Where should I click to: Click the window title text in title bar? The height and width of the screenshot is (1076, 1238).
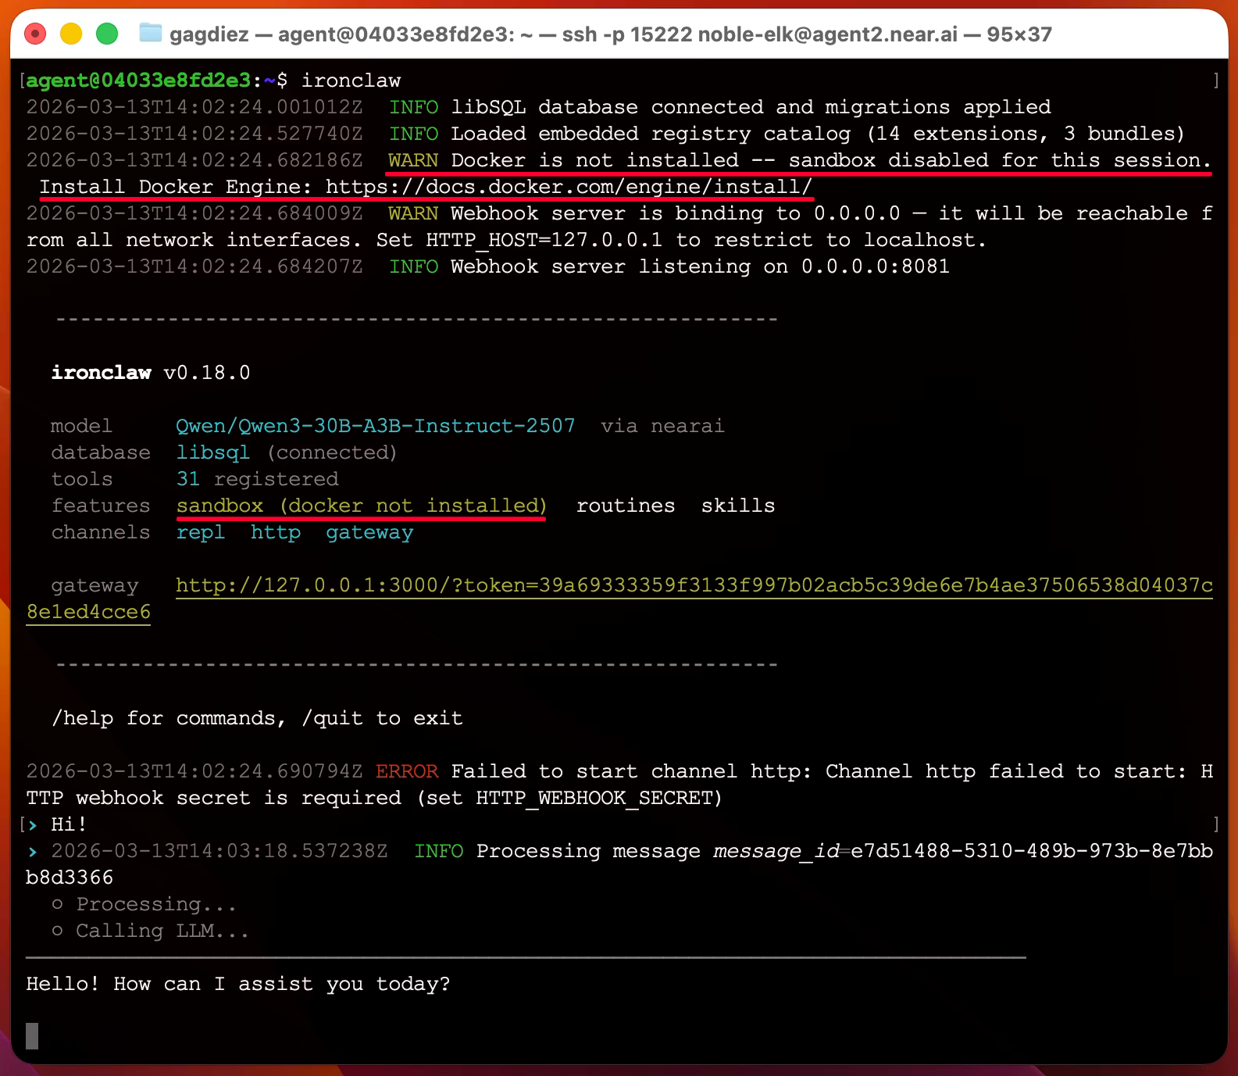pyautogui.click(x=611, y=34)
